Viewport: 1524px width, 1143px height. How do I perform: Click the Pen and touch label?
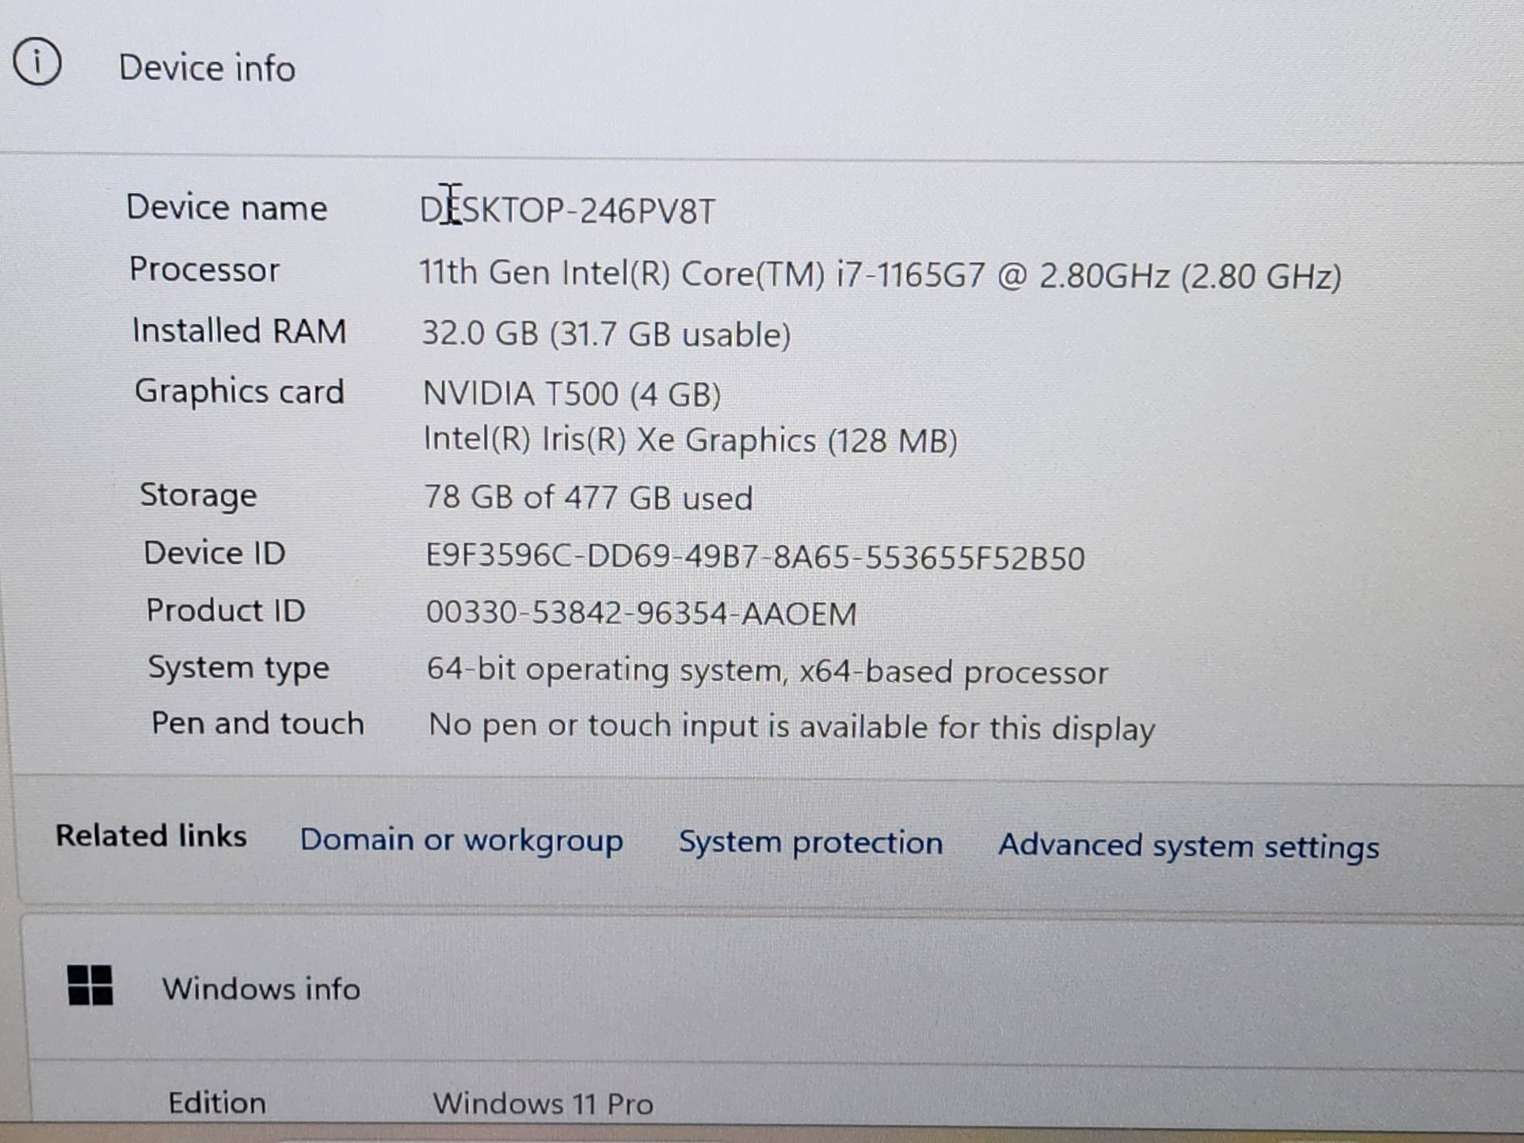[x=257, y=723]
